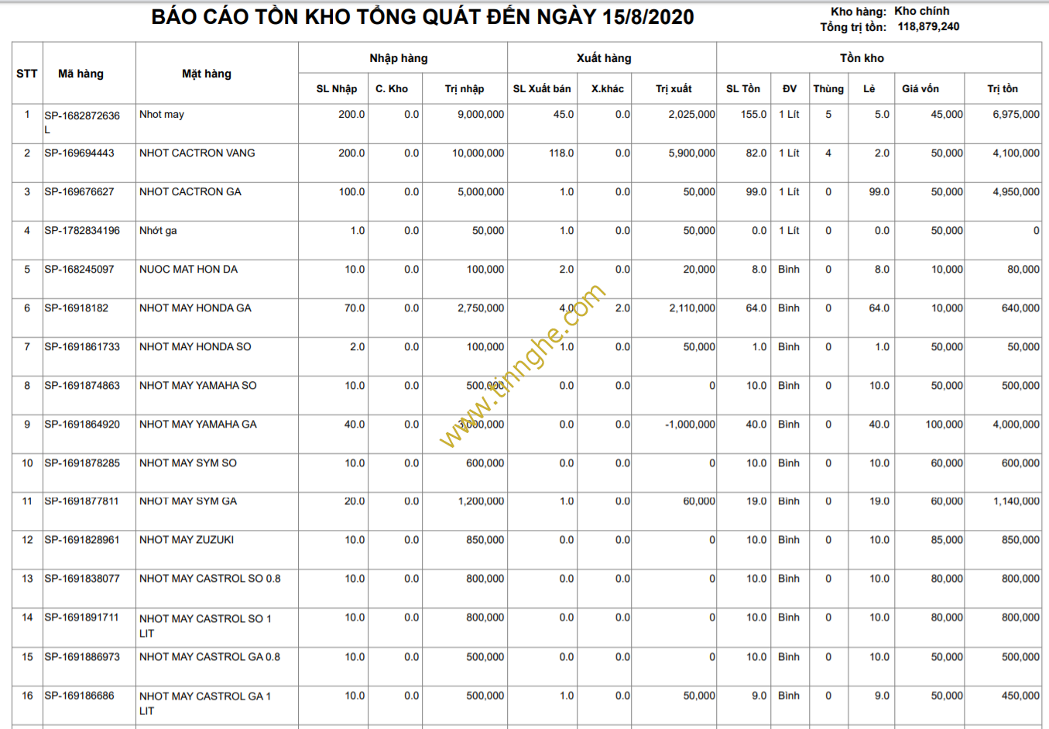The height and width of the screenshot is (729, 1049).
Task: Click item 'NHOT MAY YAMAHA SO'
Action: (198, 386)
